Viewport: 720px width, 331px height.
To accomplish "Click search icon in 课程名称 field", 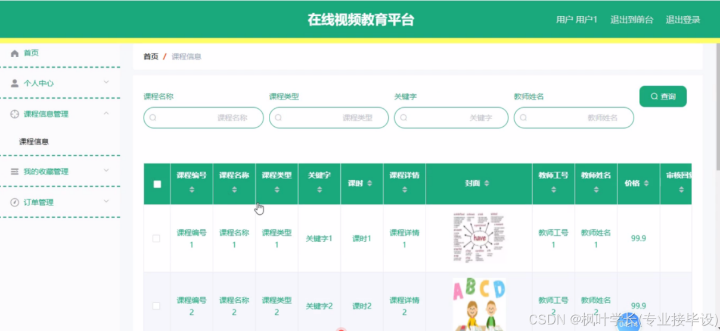I will (x=153, y=118).
